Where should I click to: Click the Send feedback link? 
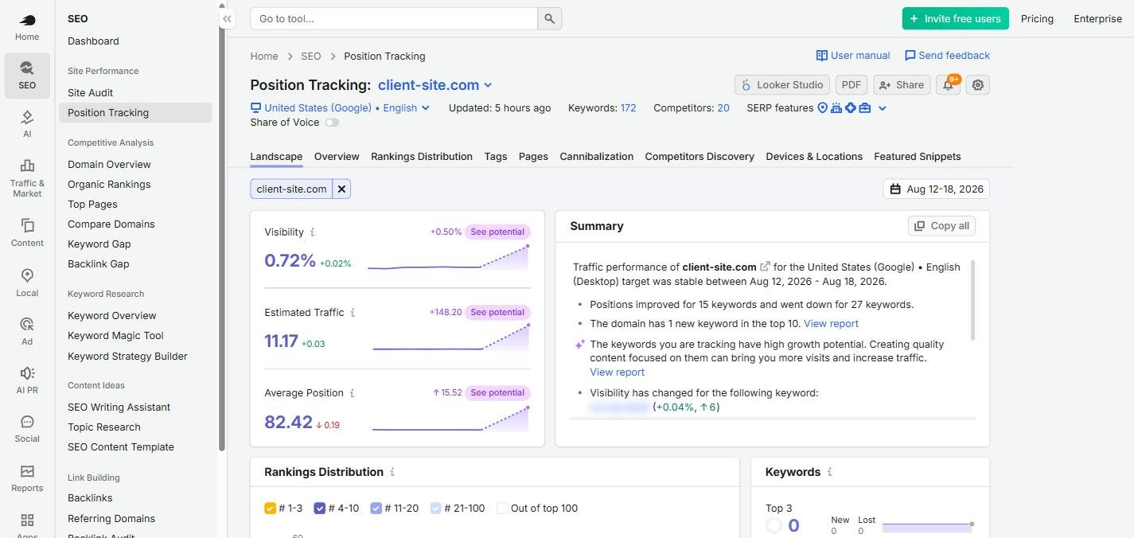pos(947,56)
